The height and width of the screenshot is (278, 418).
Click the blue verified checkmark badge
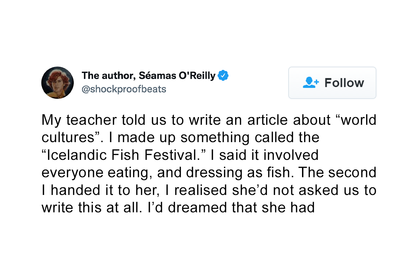pyautogui.click(x=223, y=75)
